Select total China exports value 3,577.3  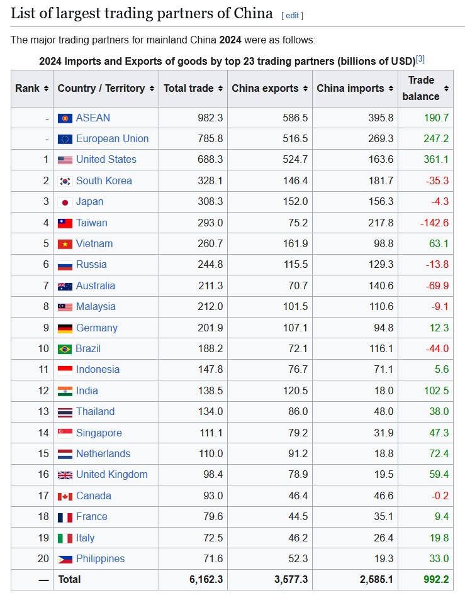click(291, 580)
